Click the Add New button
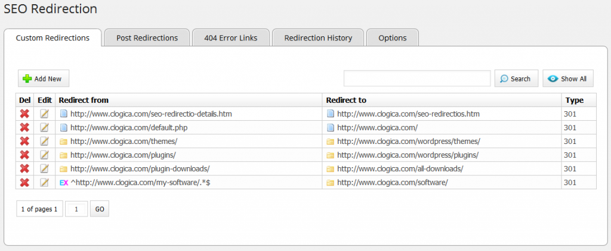The height and width of the screenshot is (251, 611). [x=43, y=79]
